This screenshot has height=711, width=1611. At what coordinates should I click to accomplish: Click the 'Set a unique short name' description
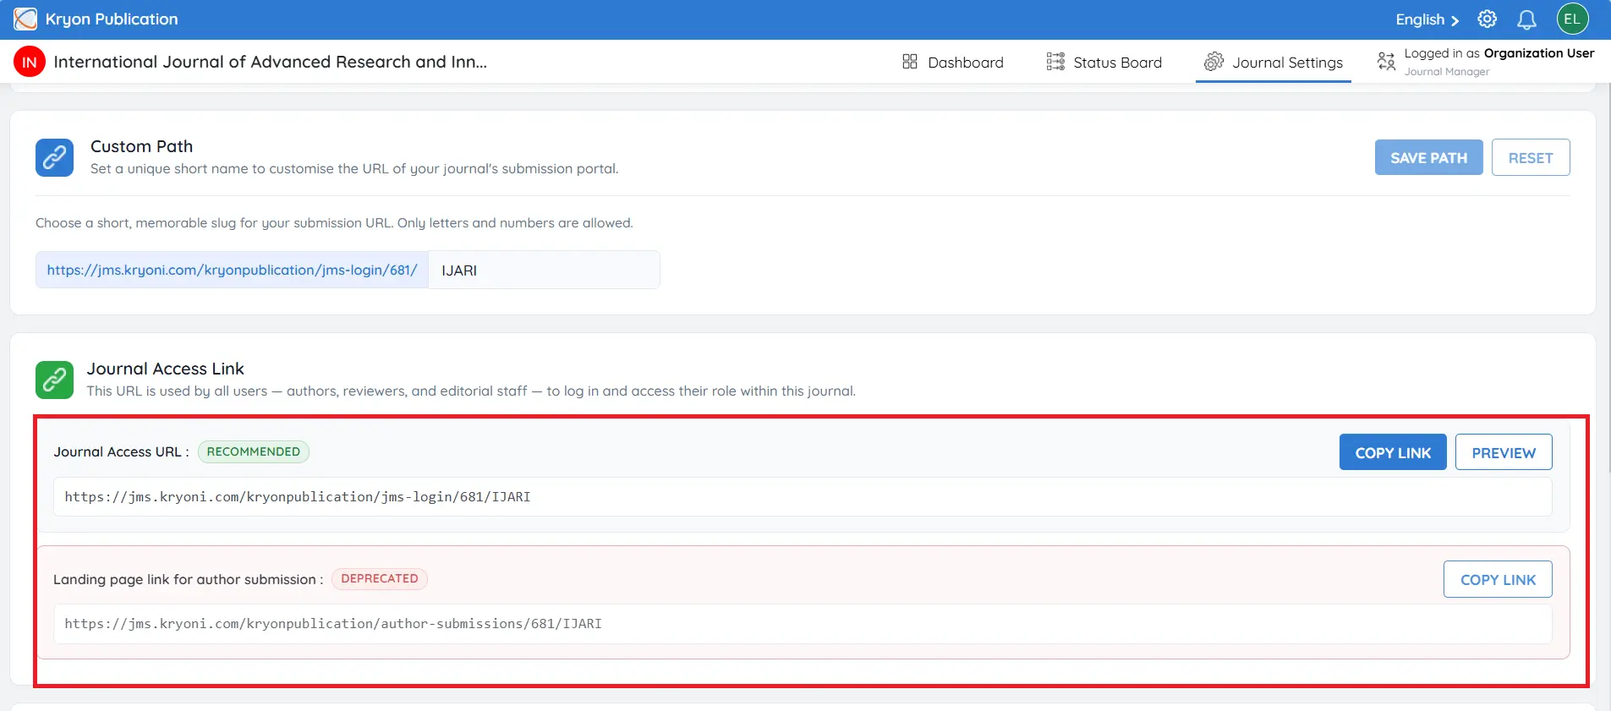(354, 169)
